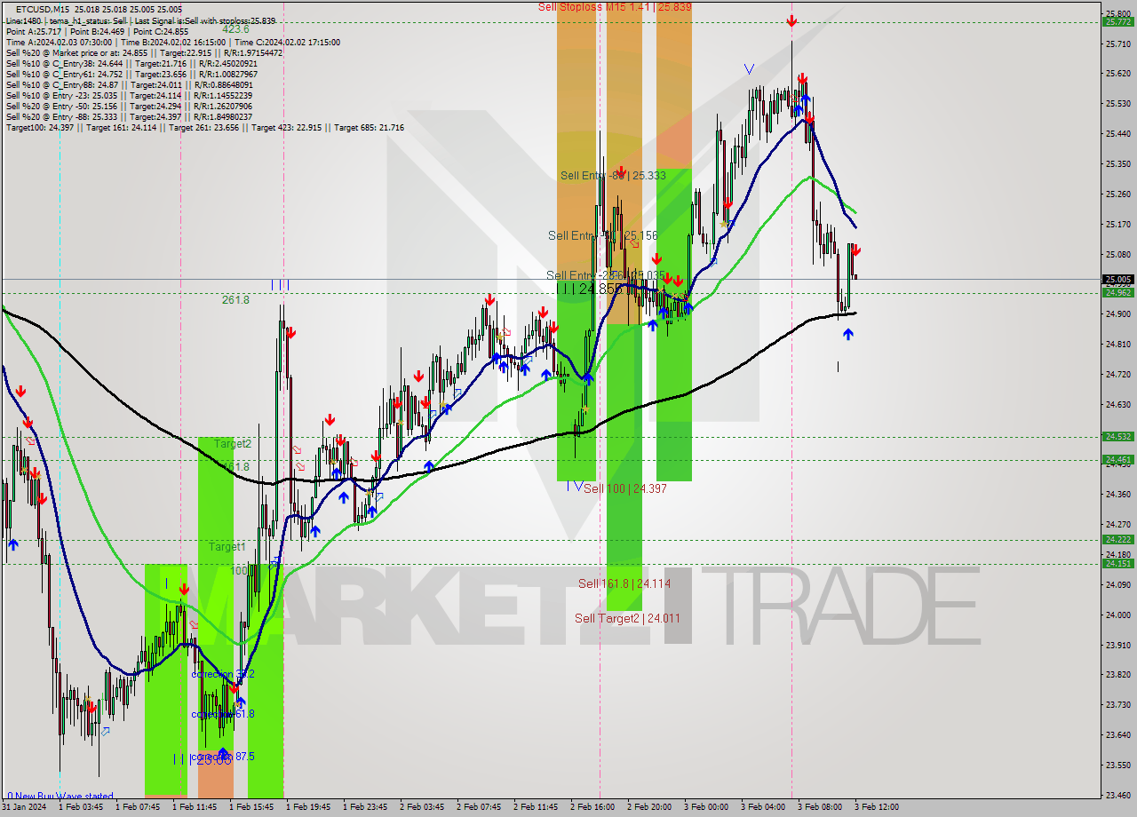Screen dimensions: 1137x817
Task: Click the 'Time A:2024.02.03 07:30:00' info line
Action: (172, 42)
